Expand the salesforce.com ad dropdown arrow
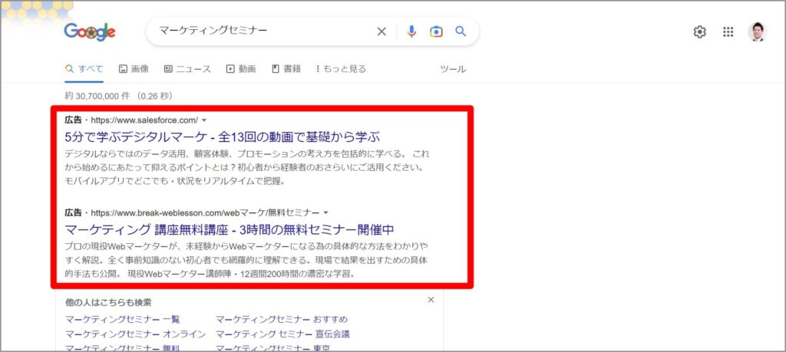Image resolution: width=786 pixels, height=352 pixels. click(204, 120)
